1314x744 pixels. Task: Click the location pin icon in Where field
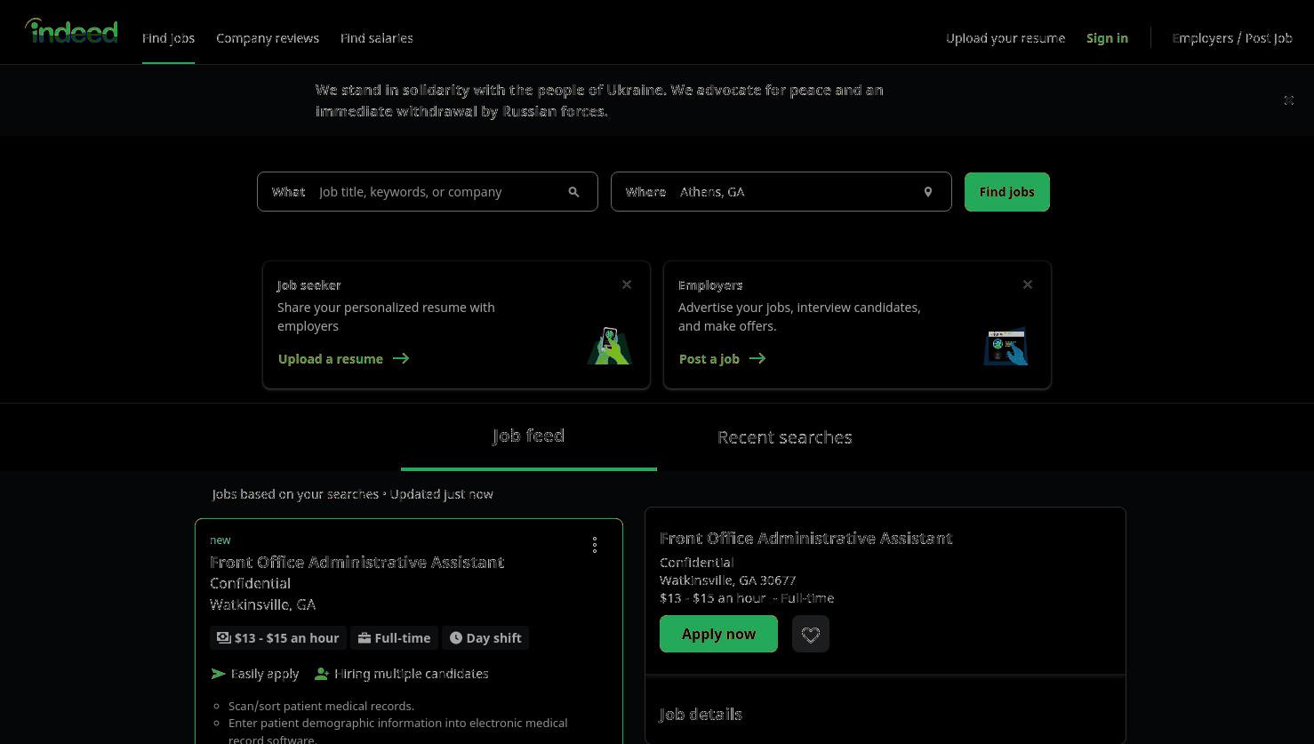point(927,192)
